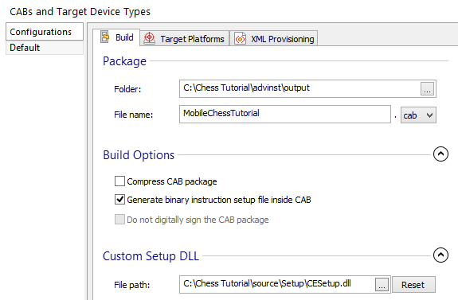Click the Folder: label
Screen dimensions: 458x300
[127, 89]
